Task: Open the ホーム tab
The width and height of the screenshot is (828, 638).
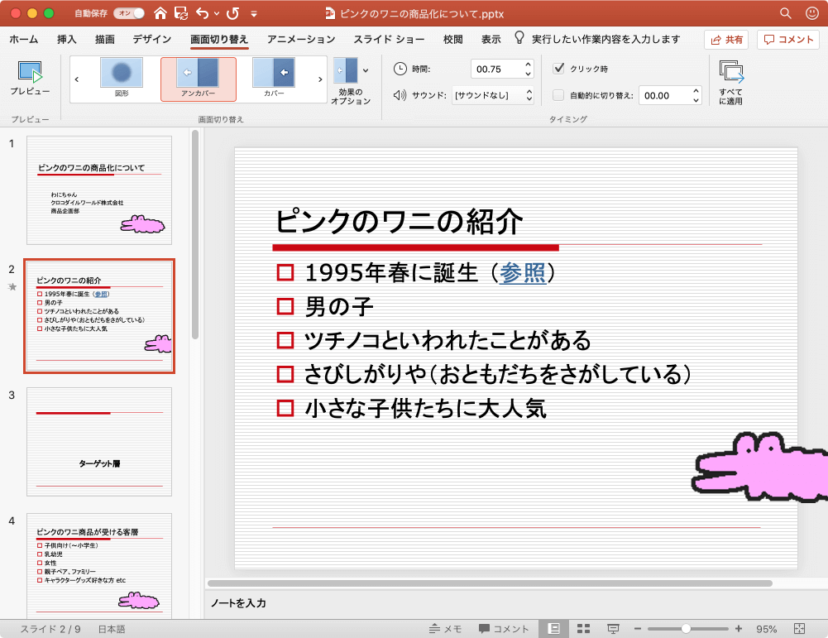Action: (x=24, y=39)
